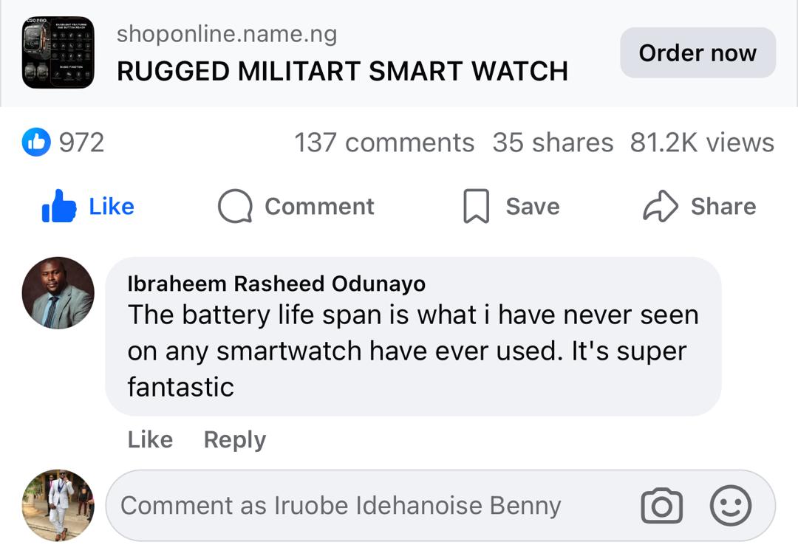Focus the Comment as Iruobe input field
The width and height of the screenshot is (798, 556).
(x=369, y=506)
